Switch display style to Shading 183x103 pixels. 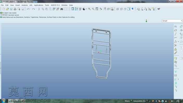point(129,9)
